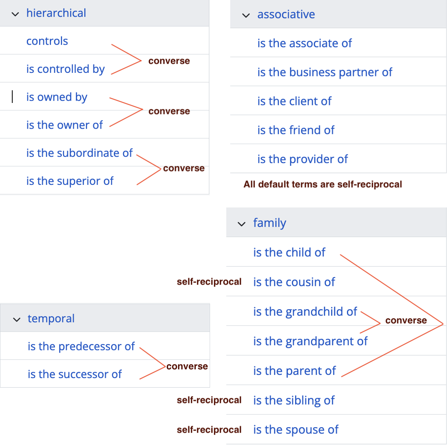Image resolution: width=447 pixels, height=445 pixels.
Task: Click the 'family' category header label
Action: click(x=269, y=223)
